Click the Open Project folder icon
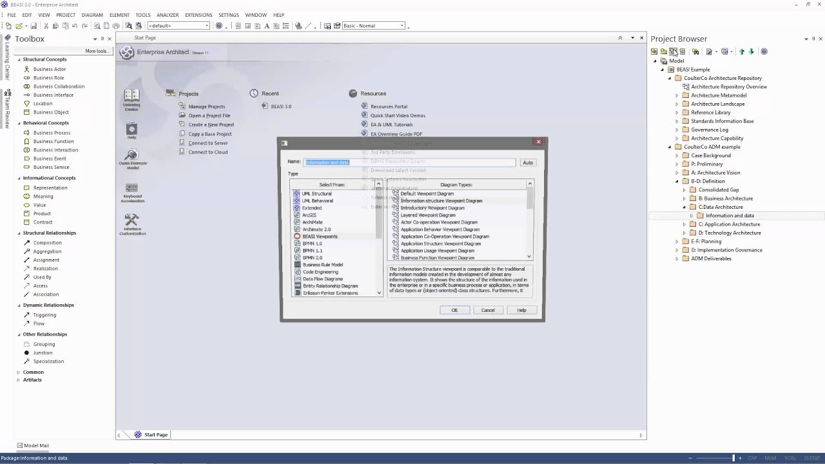825x464 pixels. tap(19, 26)
